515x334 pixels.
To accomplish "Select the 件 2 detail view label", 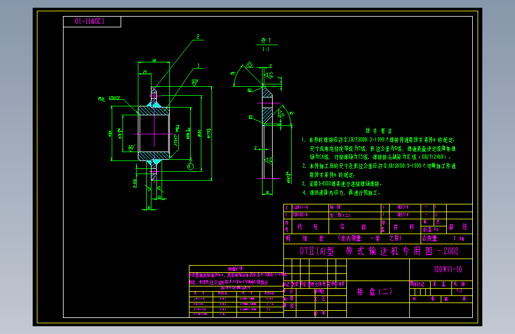I will pyautogui.click(x=266, y=40).
